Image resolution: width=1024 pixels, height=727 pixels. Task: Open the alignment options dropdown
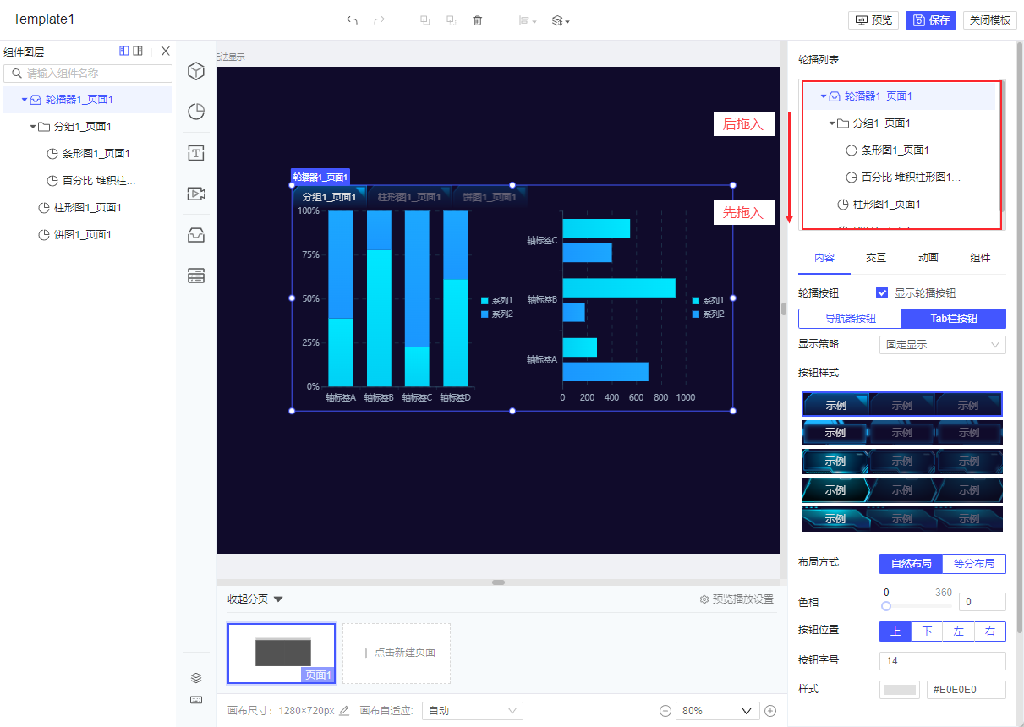(x=528, y=20)
